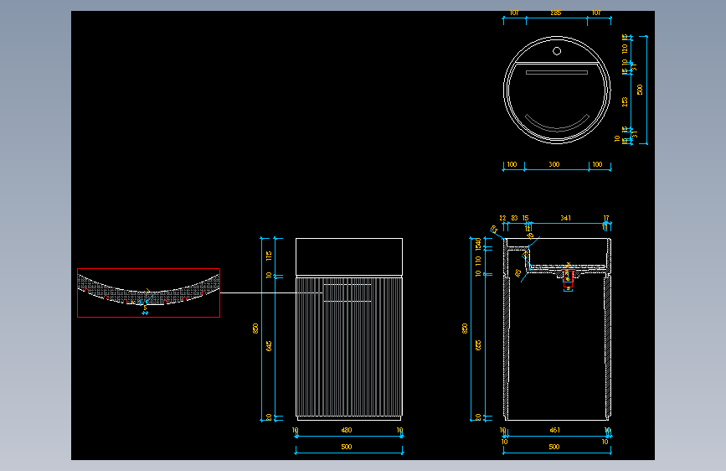This screenshot has width=726, height=471.
Task: Click the leader line joining detail to elevation
Action: [271, 293]
